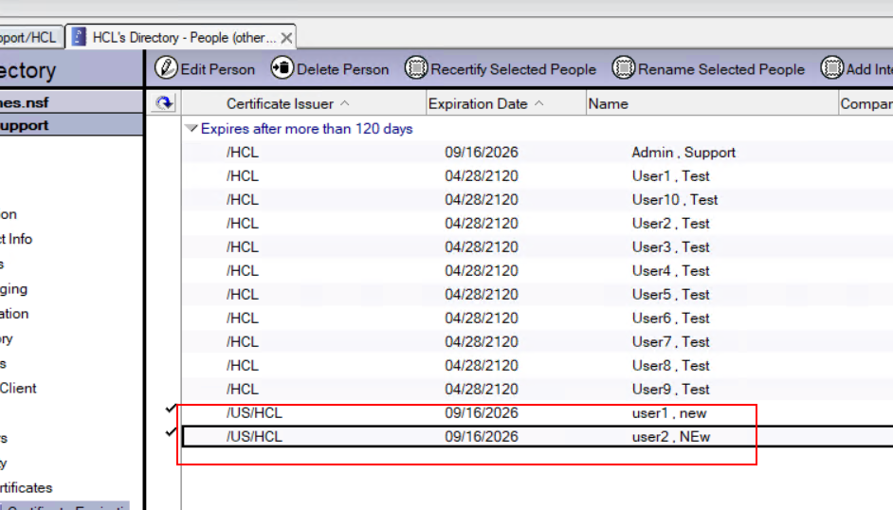893x510 pixels.
Task: Click /US/HCL issuer in user2 , NEw row
Action: click(x=254, y=437)
